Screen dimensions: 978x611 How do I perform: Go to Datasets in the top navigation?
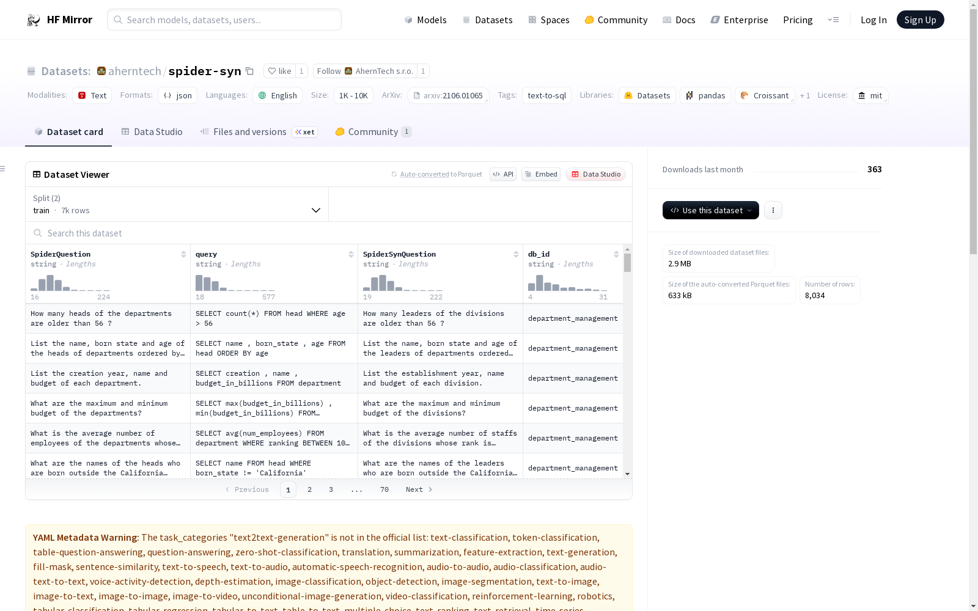(487, 20)
